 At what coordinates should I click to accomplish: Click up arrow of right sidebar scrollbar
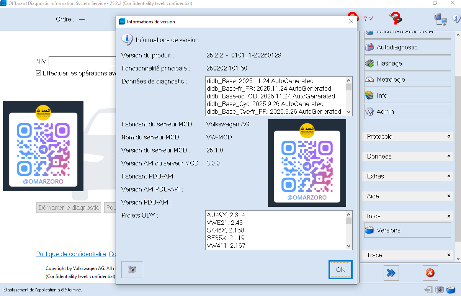(x=458, y=35)
